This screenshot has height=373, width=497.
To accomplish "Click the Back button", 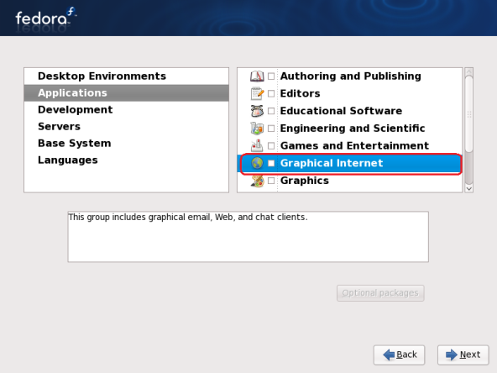I will [x=399, y=355].
